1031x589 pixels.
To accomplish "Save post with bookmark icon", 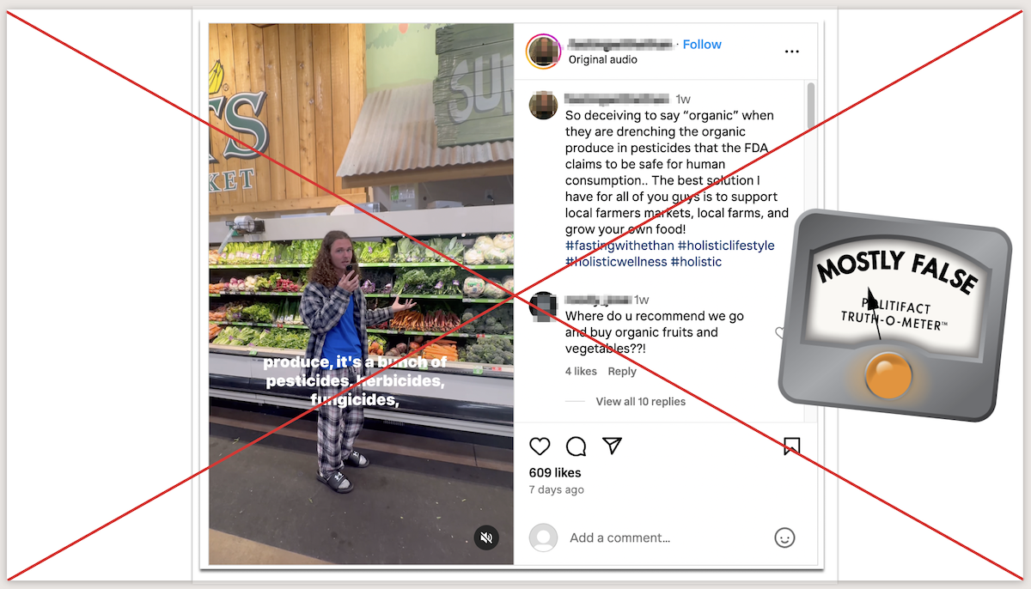I will pyautogui.click(x=792, y=446).
